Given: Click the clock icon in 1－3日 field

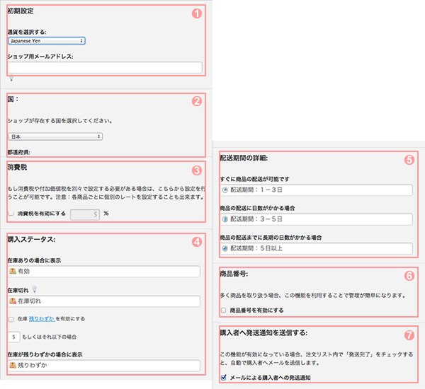Looking at the screenshot, I should [x=225, y=190].
